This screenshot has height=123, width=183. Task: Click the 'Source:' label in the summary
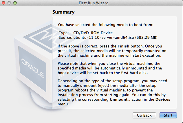[x=65, y=37]
